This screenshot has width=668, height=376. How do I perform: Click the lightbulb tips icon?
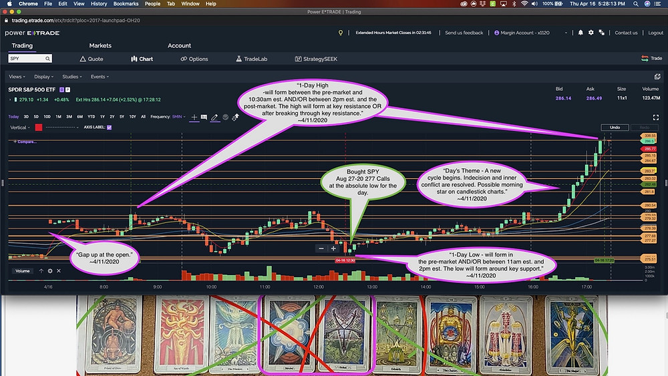pyautogui.click(x=341, y=33)
